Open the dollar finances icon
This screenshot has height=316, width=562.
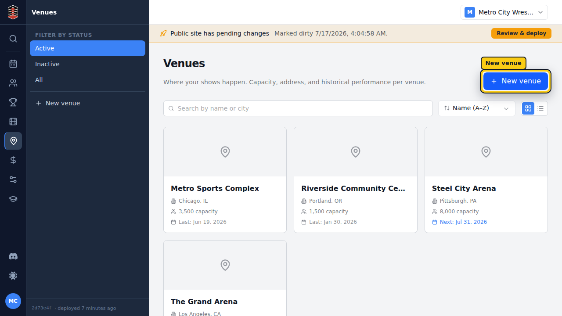point(13,160)
